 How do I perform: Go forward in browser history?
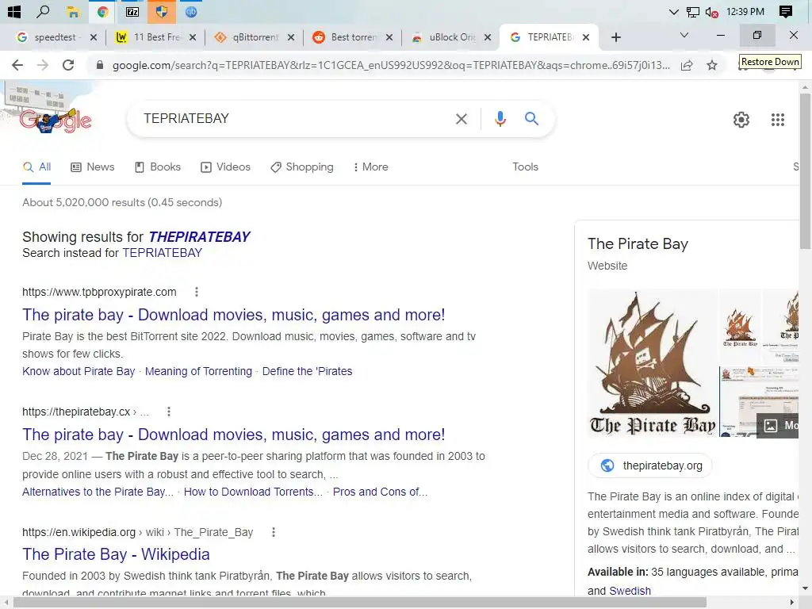click(43, 65)
